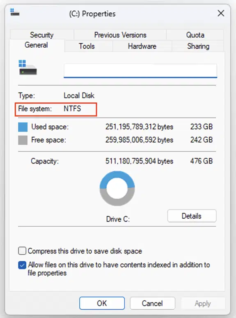Click the 242 GB free space value
This screenshot has height=318, width=236.
(202, 140)
